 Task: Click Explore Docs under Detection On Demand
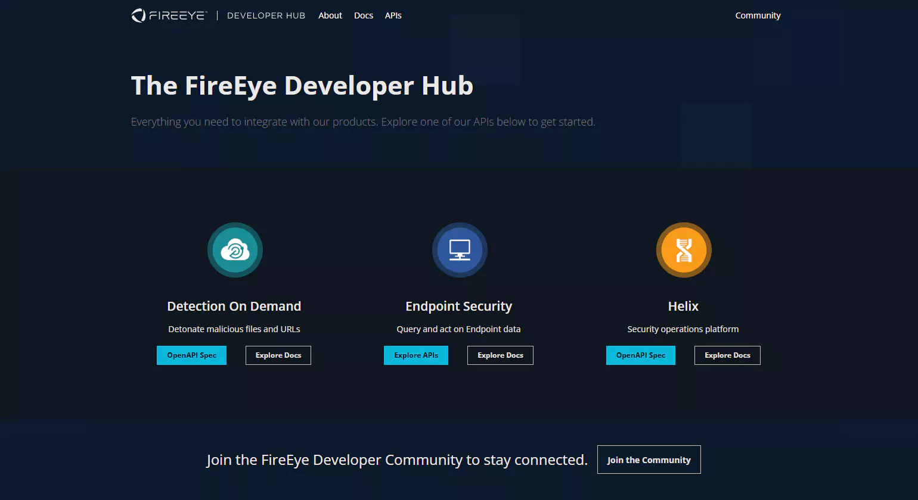click(278, 355)
